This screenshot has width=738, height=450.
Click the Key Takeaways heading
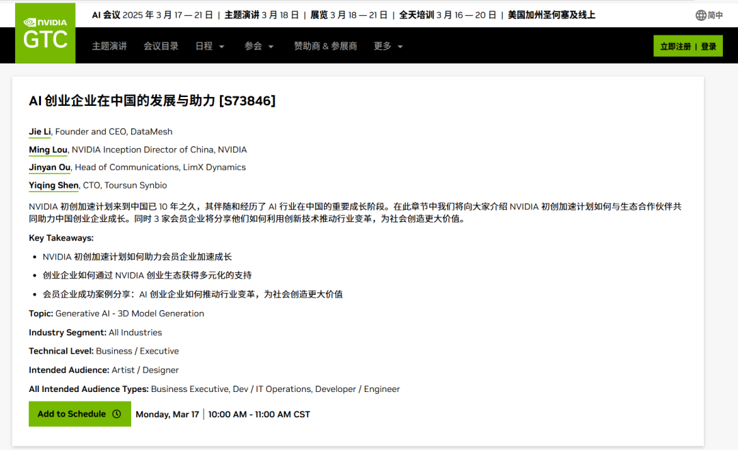[x=61, y=238]
